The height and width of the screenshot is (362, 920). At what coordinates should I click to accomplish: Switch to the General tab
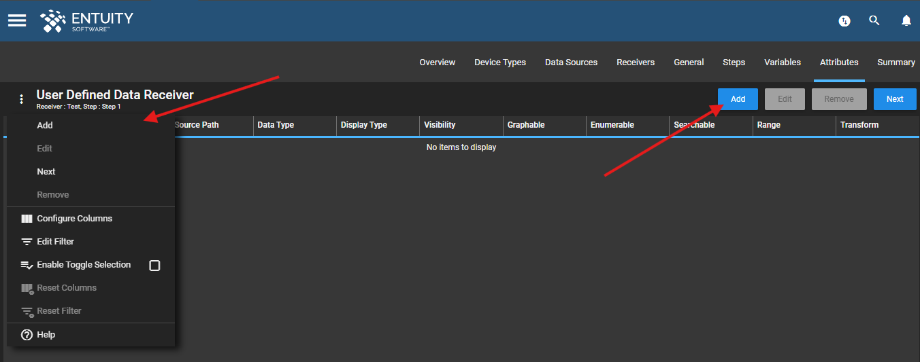(689, 62)
